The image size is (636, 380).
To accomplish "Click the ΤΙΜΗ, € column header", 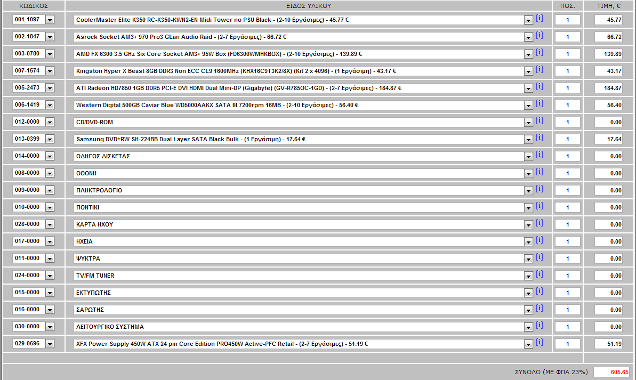I will tap(608, 6).
